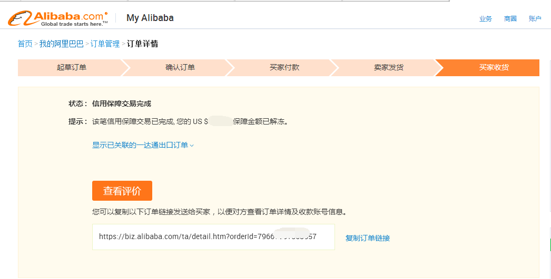Click the order link URL field
The width and height of the screenshot is (551, 279).
click(213, 237)
